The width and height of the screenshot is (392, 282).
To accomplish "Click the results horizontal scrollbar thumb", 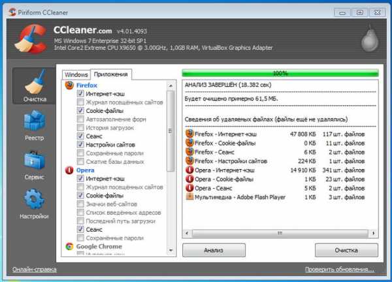I will click(x=280, y=233).
